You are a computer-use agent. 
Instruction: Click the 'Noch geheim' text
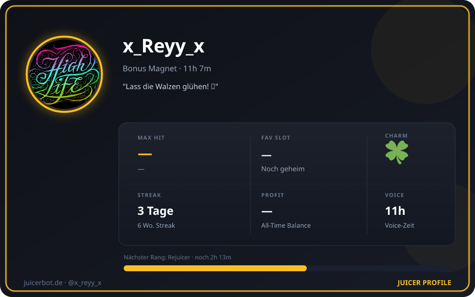(283, 169)
